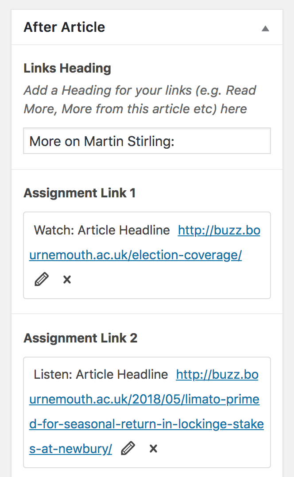294x477 pixels.
Task: Click the "urnemouth.ac.uk/election-coverage/" link line
Action: tap(135, 255)
